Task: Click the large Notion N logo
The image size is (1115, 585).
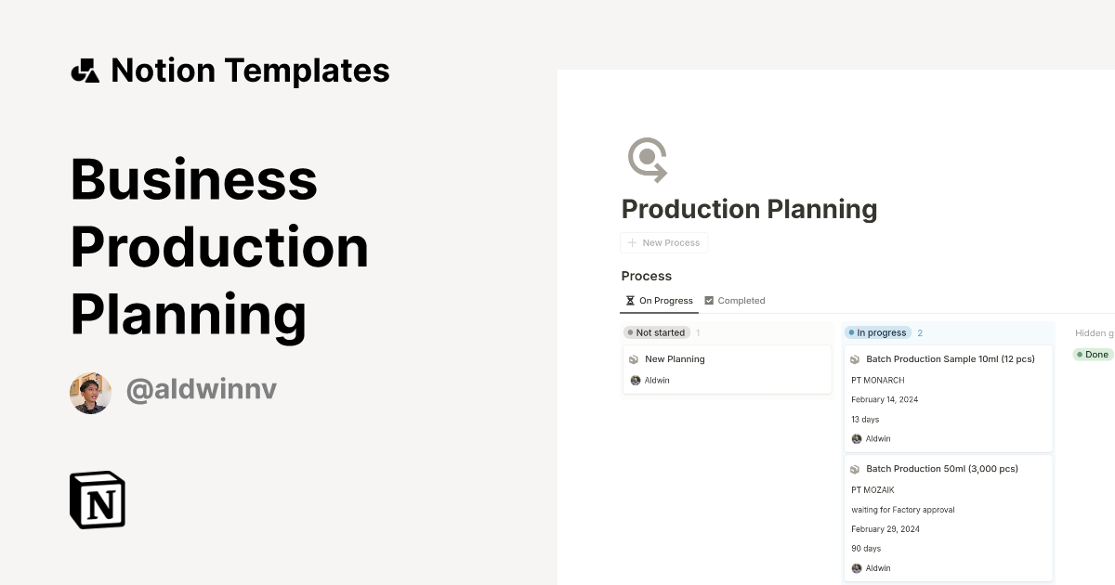Action: pyautogui.click(x=98, y=500)
